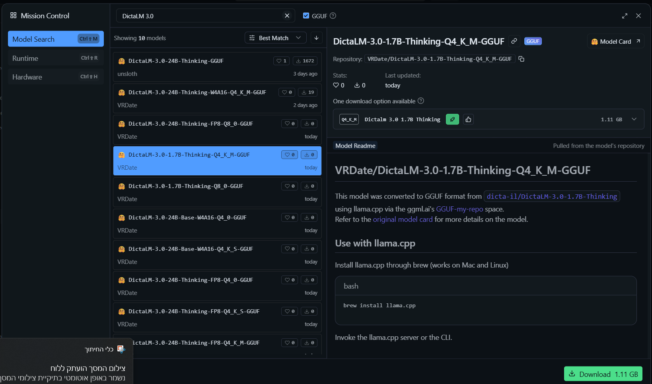The height and width of the screenshot is (384, 652).
Task: Open the Model Card external page
Action: point(615,41)
